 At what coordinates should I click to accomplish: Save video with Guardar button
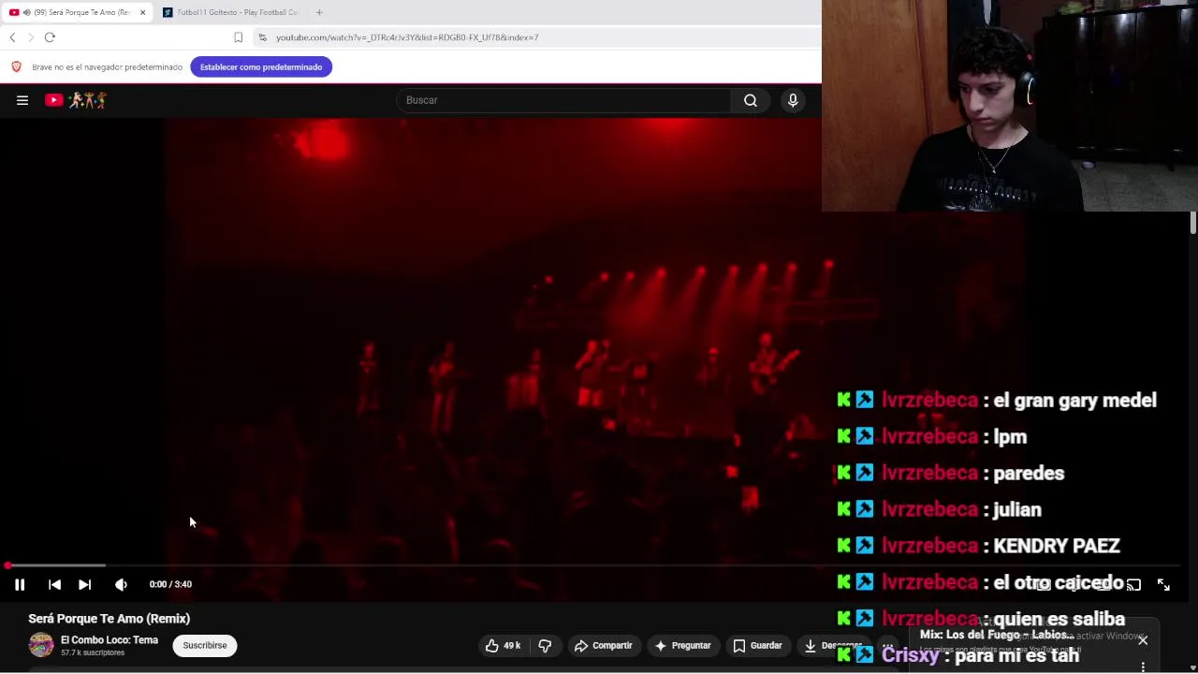pyautogui.click(x=757, y=645)
